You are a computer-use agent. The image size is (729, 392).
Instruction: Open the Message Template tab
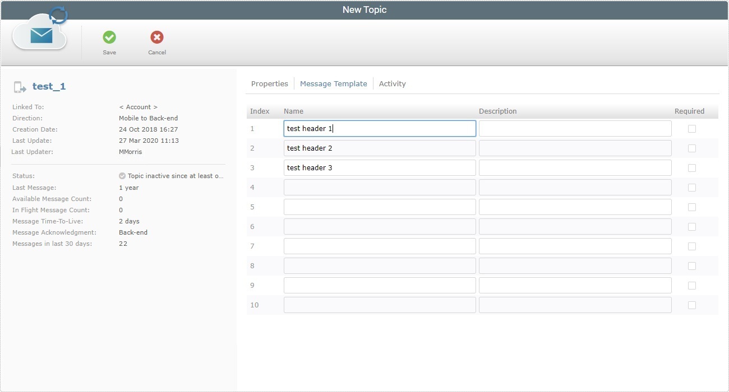(x=333, y=83)
